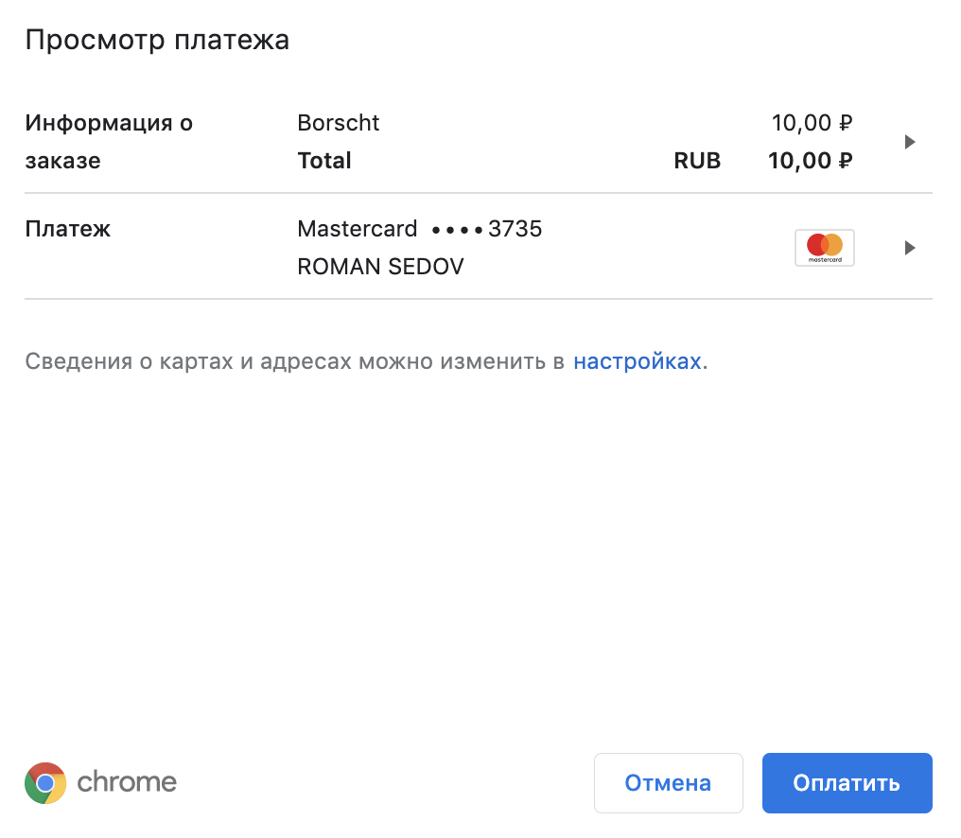Click the Borscht order line item
The image size is (961, 838).
[338, 122]
